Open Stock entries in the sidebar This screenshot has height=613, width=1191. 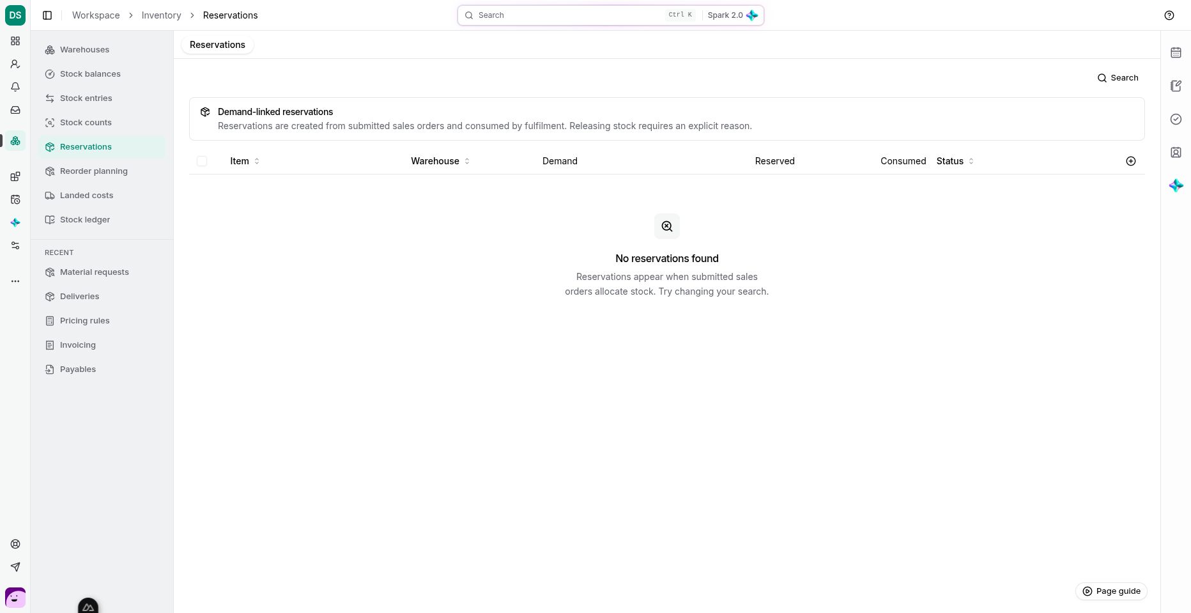pyautogui.click(x=102, y=98)
